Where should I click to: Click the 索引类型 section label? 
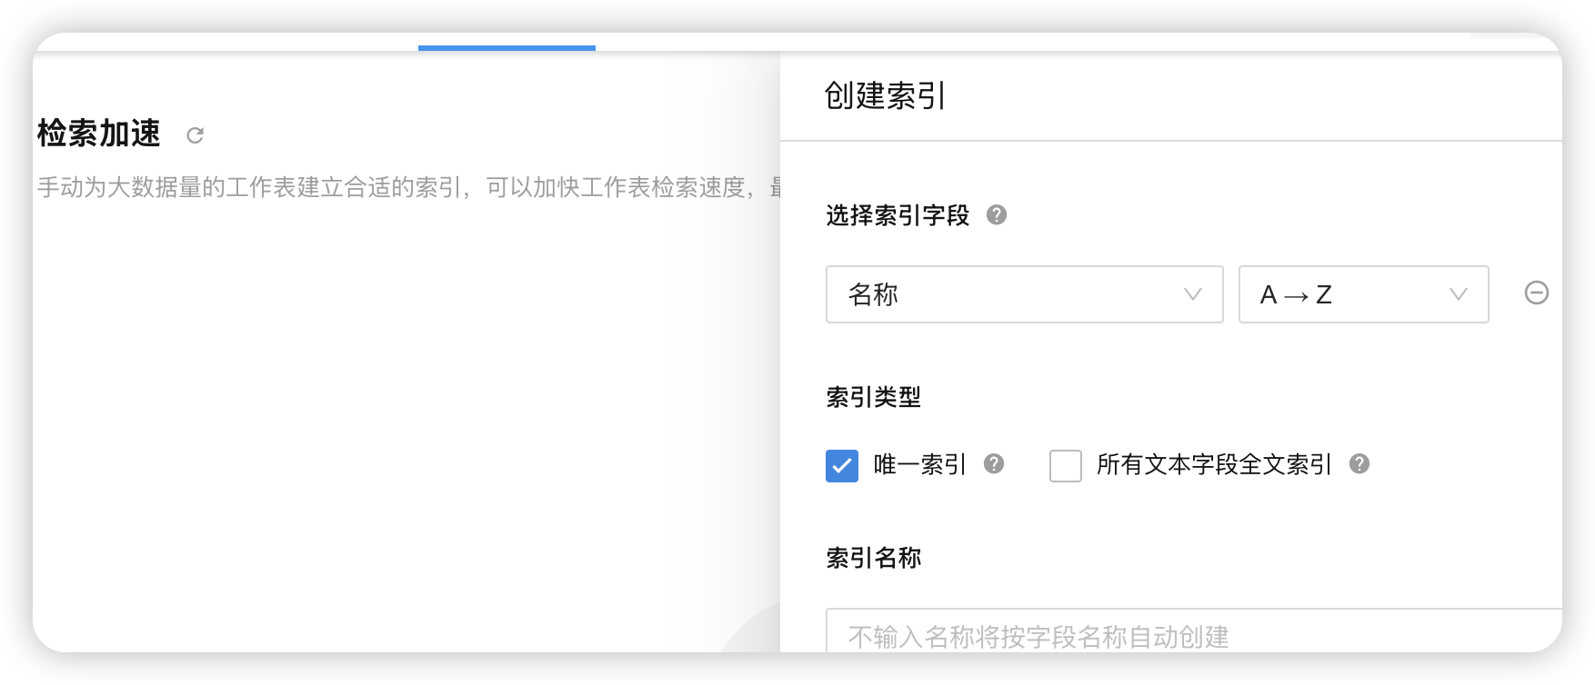click(874, 397)
